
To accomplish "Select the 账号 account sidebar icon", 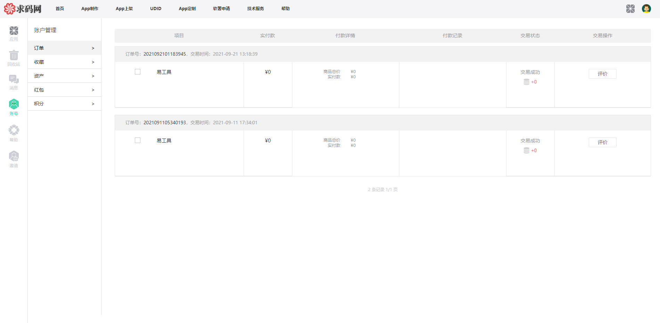I will (14, 107).
